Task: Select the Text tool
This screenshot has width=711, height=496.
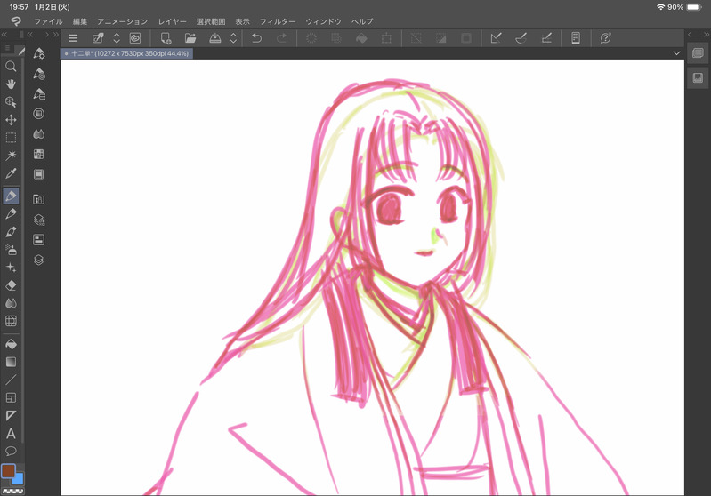Action: 11,434
